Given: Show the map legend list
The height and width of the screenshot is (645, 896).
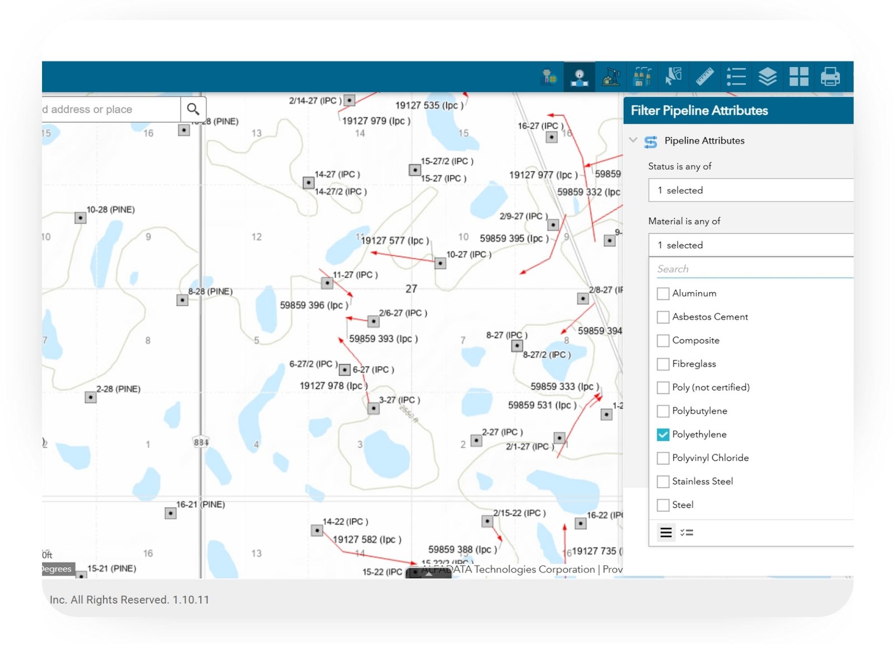Looking at the screenshot, I should tap(736, 77).
